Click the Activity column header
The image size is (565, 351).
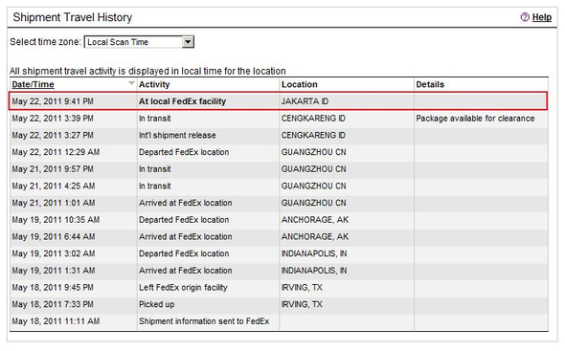[x=154, y=84]
